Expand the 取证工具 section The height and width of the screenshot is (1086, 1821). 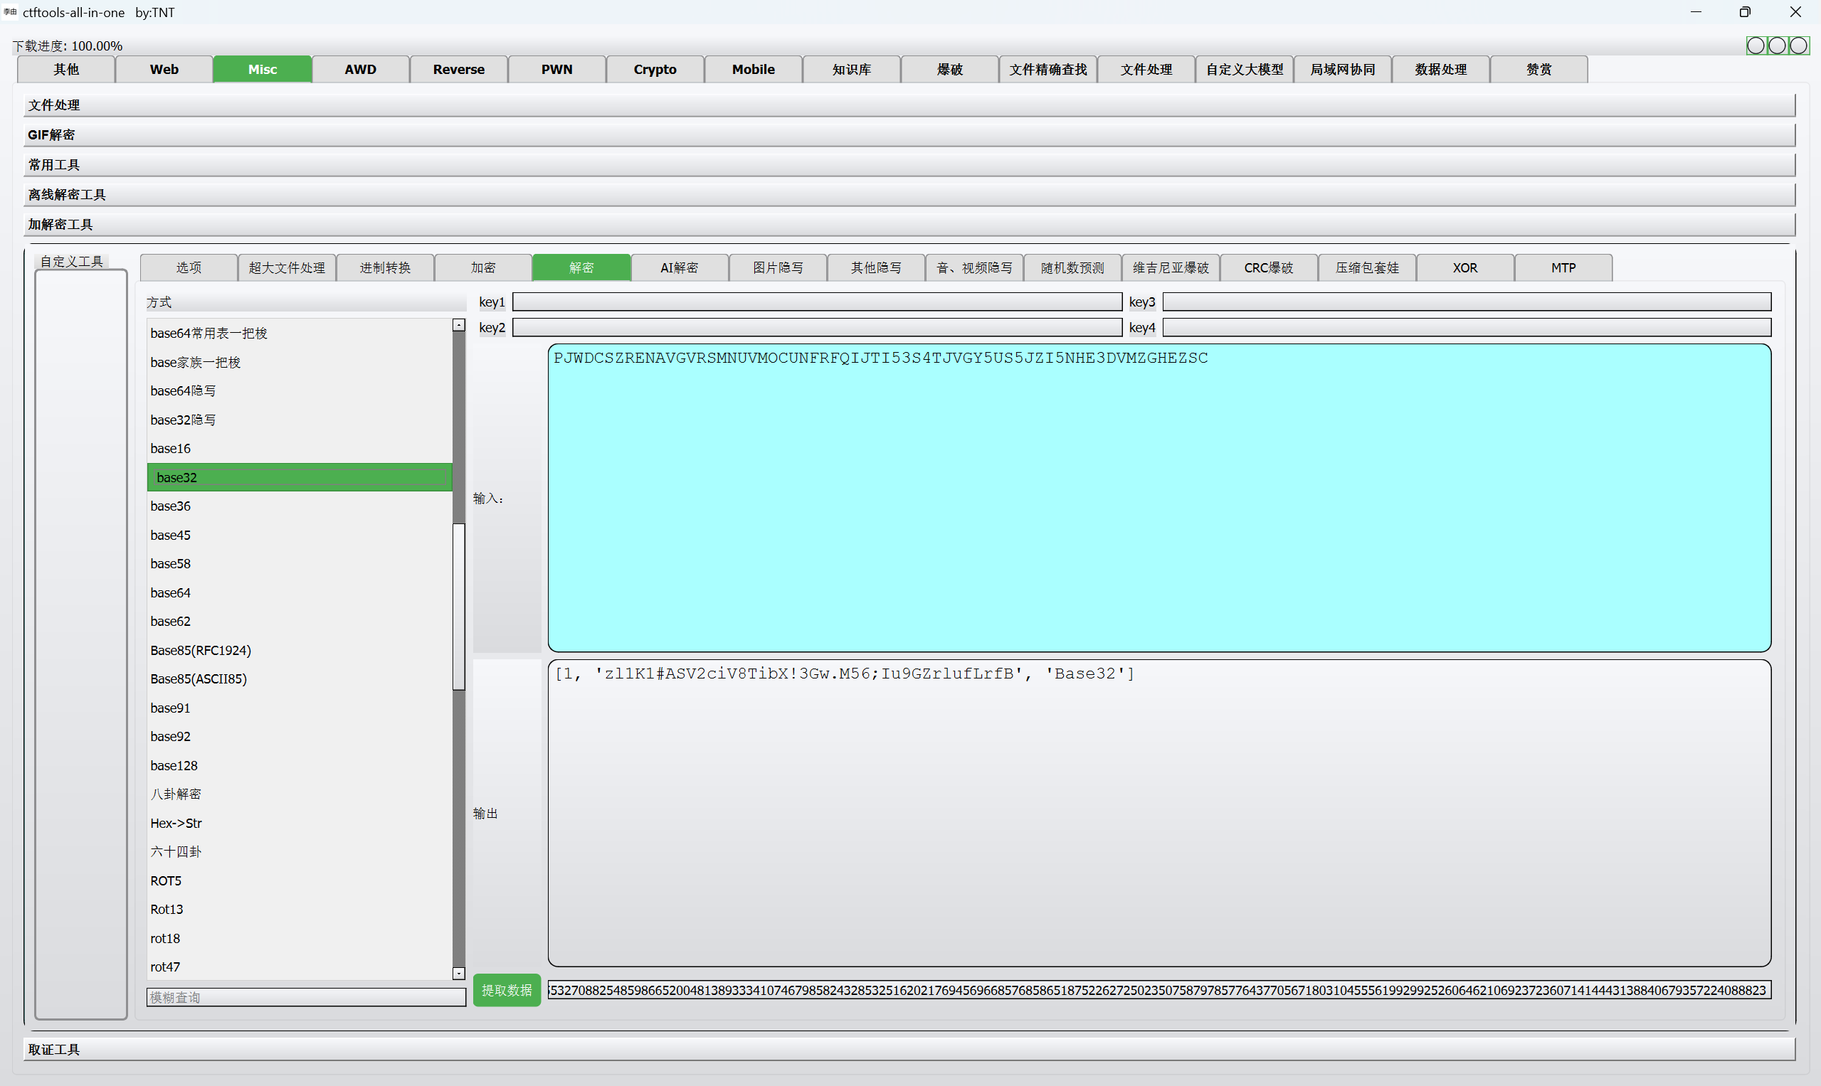pos(909,1050)
